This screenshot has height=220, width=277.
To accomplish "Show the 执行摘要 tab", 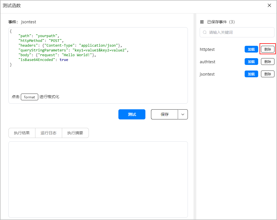I will (75, 133).
